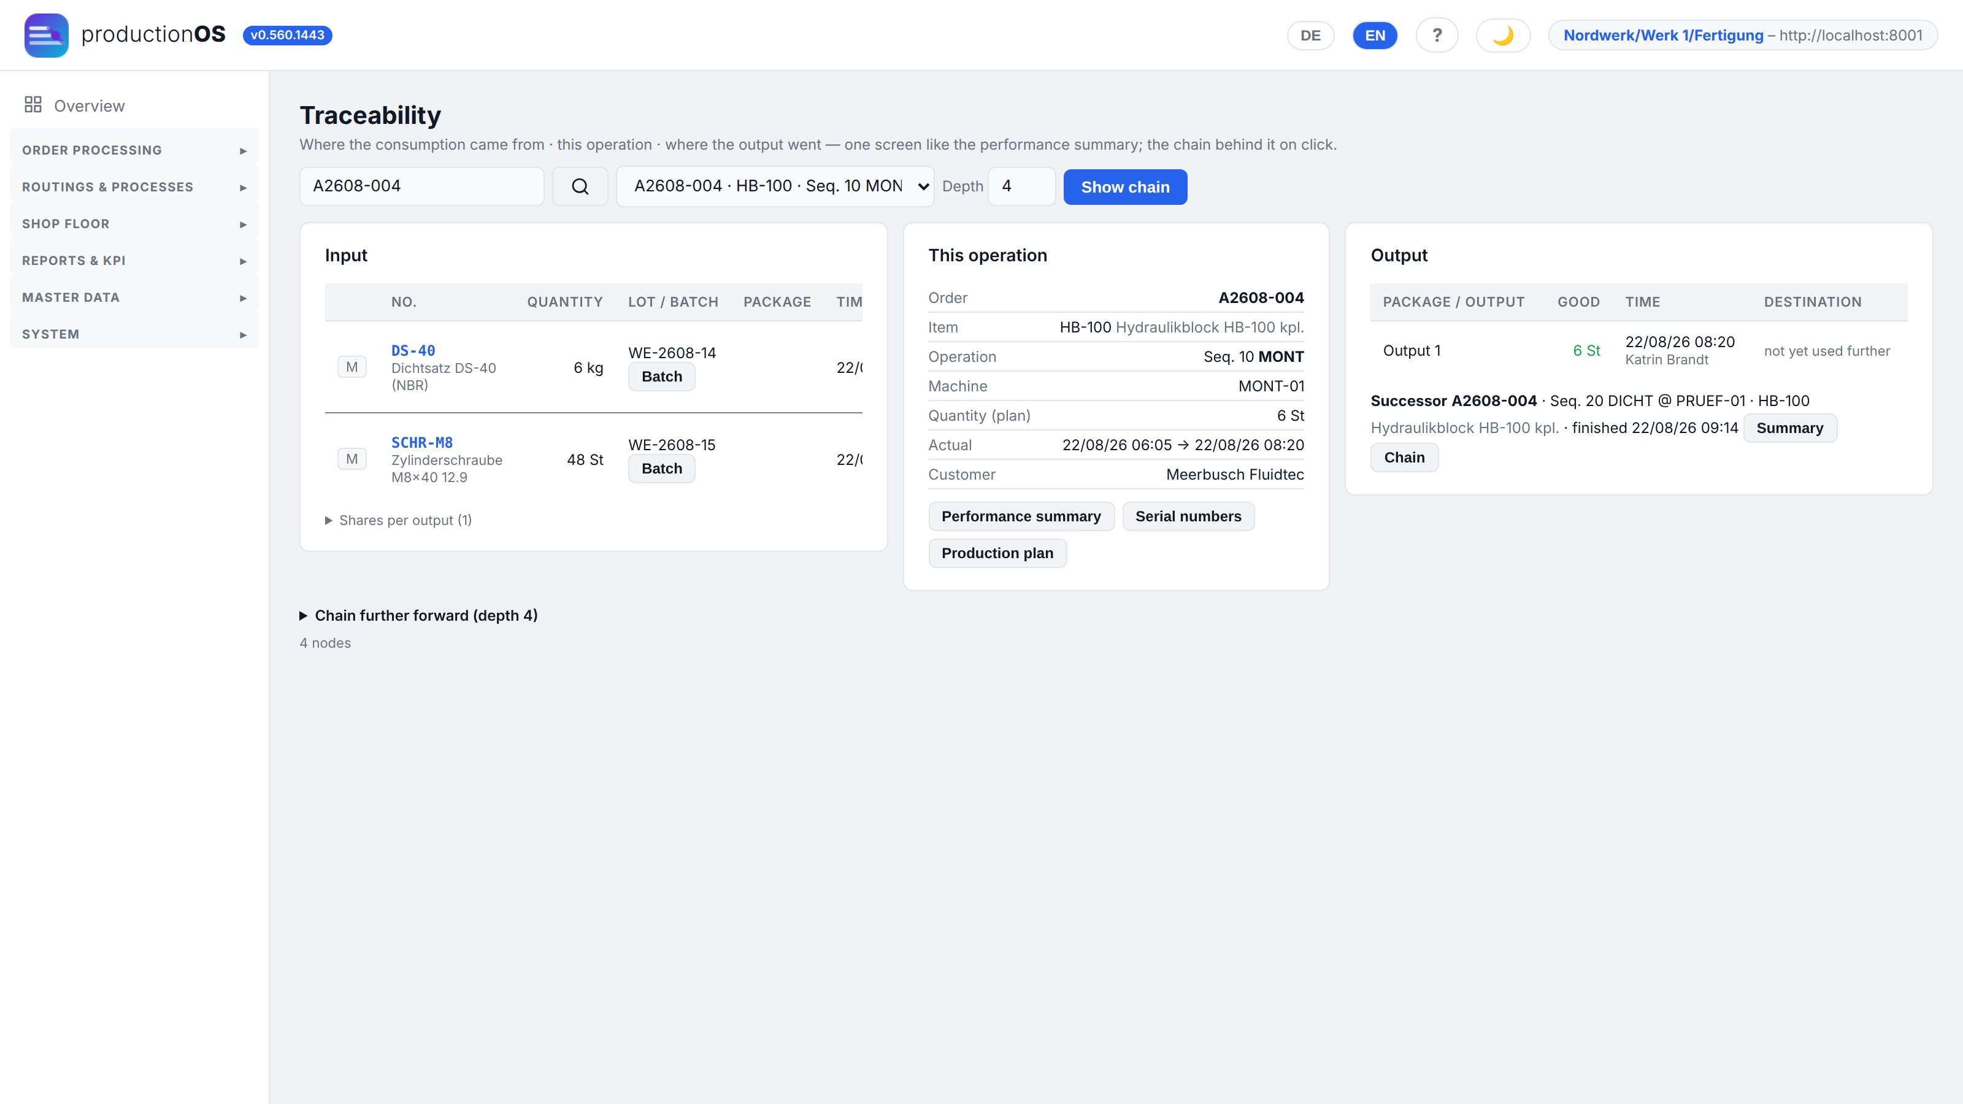This screenshot has height=1104, width=1963.
Task: Expand Chain further forward (depth 4)
Action: pos(418,616)
